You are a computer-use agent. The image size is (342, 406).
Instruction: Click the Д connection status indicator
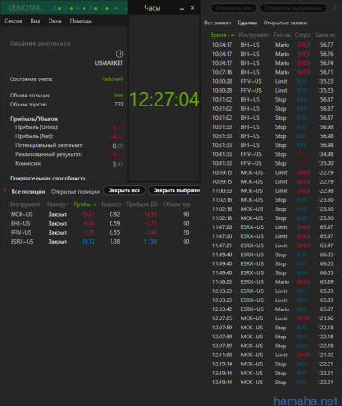coord(57,8)
